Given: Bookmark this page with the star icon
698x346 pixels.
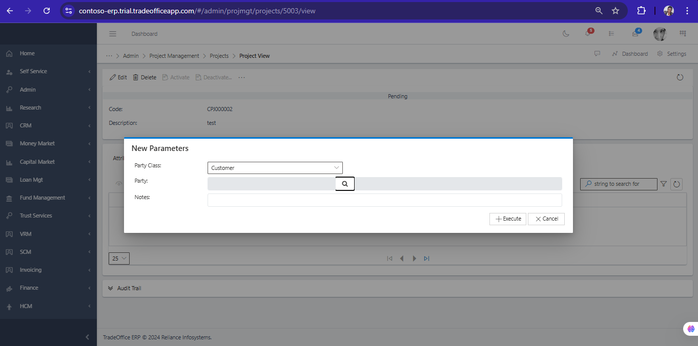Looking at the screenshot, I should [x=615, y=11].
